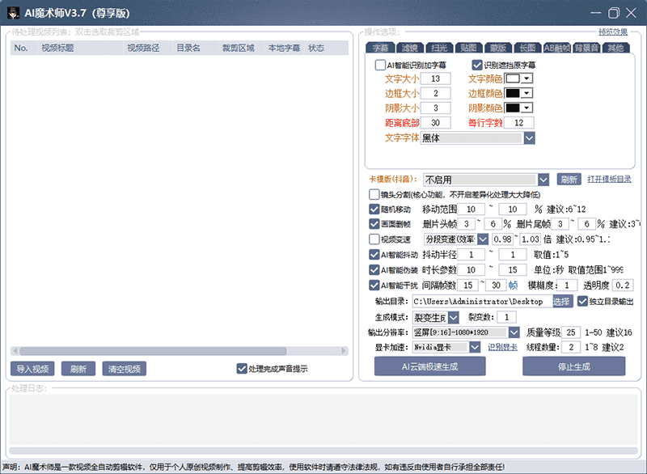Start AI云端极速生成
The image size is (647, 474).
click(430, 366)
